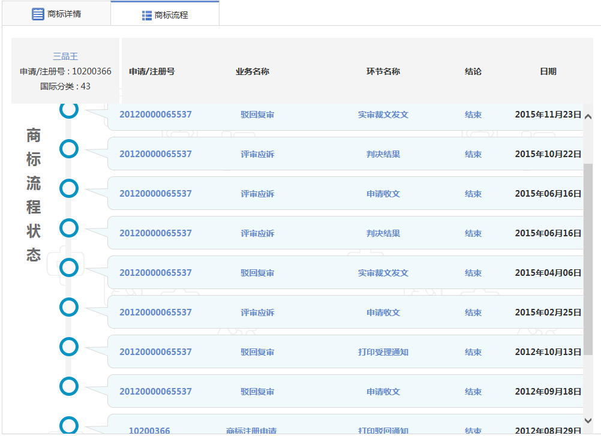This screenshot has width=601, height=436.
Task: Click the scrollbar down arrow
Action: (x=588, y=420)
